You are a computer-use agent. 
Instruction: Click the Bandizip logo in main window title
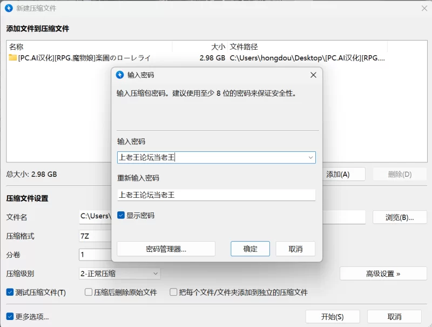click(9, 8)
